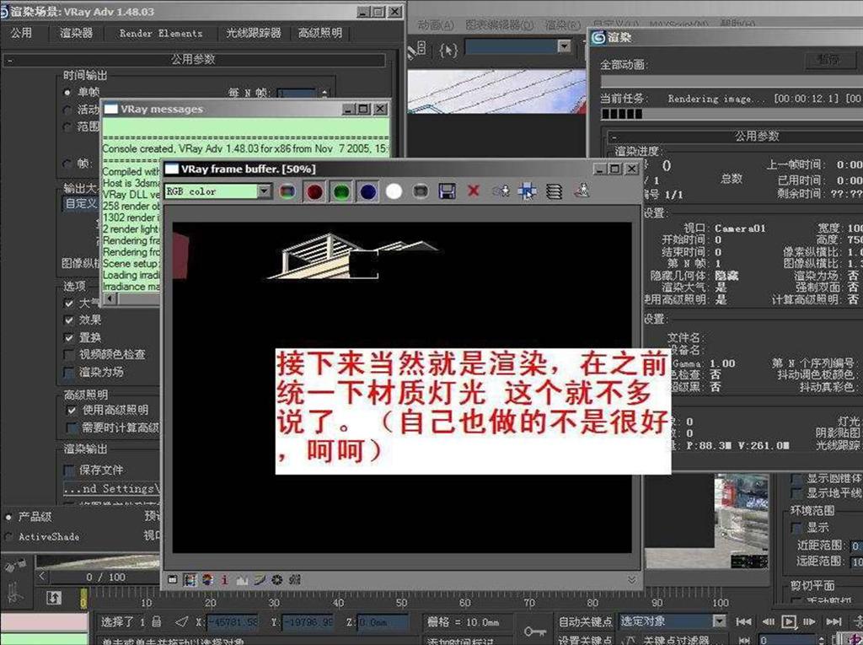The width and height of the screenshot is (863, 645).
Task: Toggle the 效果 effects checkbox
Action: (69, 320)
